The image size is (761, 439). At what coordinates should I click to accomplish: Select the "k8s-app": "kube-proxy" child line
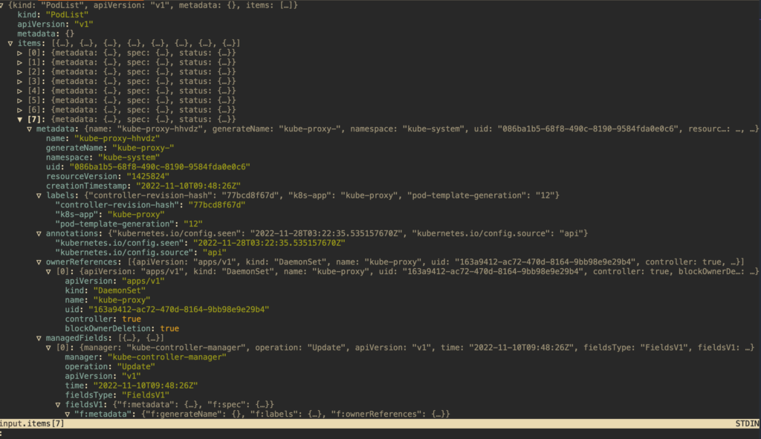click(110, 215)
